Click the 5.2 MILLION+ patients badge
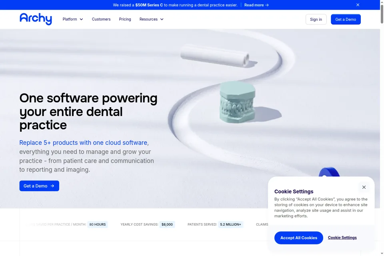This screenshot has width=384, height=256. [230, 224]
